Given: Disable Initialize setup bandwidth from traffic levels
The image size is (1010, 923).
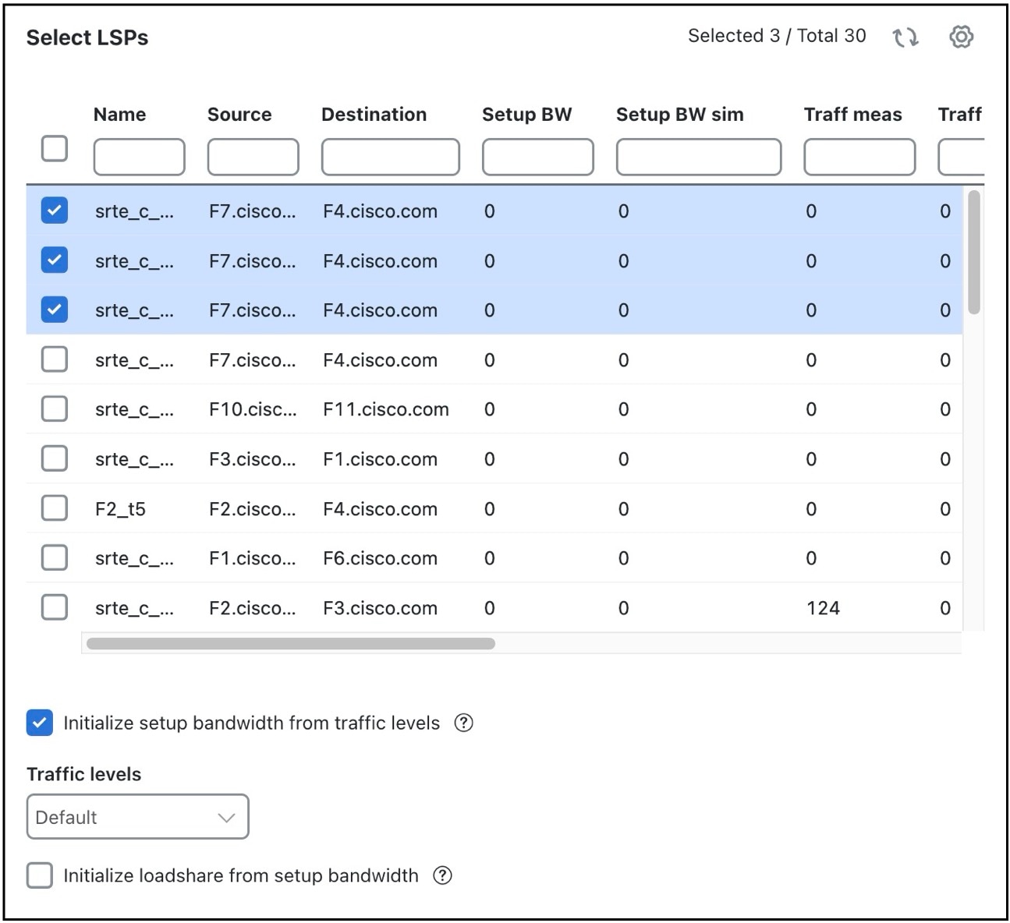Looking at the screenshot, I should (40, 723).
